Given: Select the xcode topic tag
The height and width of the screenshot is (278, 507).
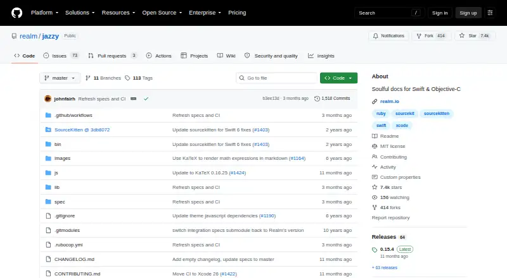Looking at the screenshot, I should [402, 126].
